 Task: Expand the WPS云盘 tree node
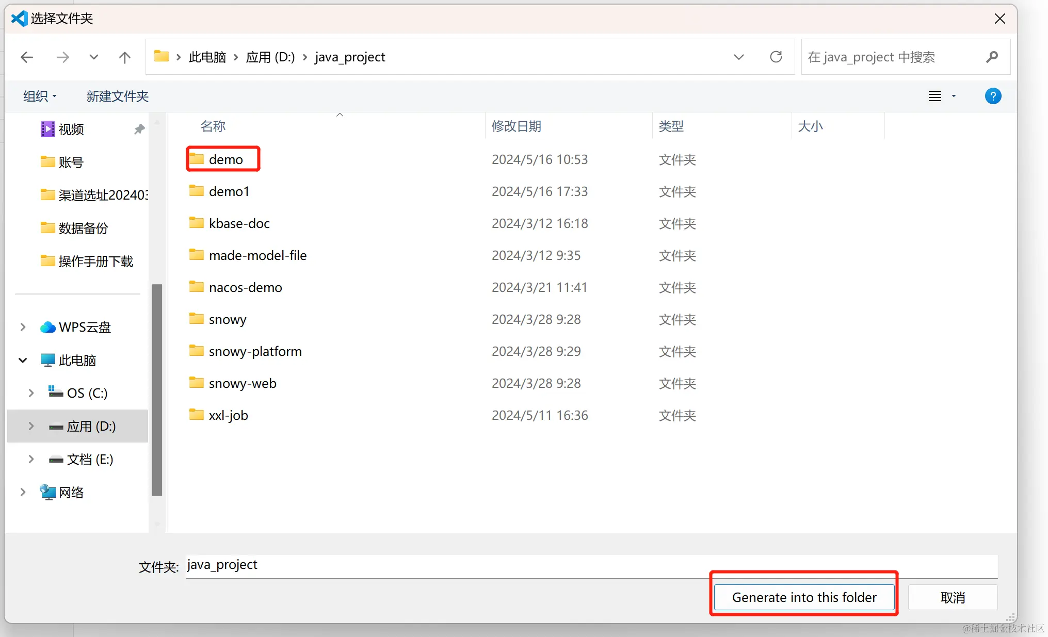pyautogui.click(x=23, y=327)
